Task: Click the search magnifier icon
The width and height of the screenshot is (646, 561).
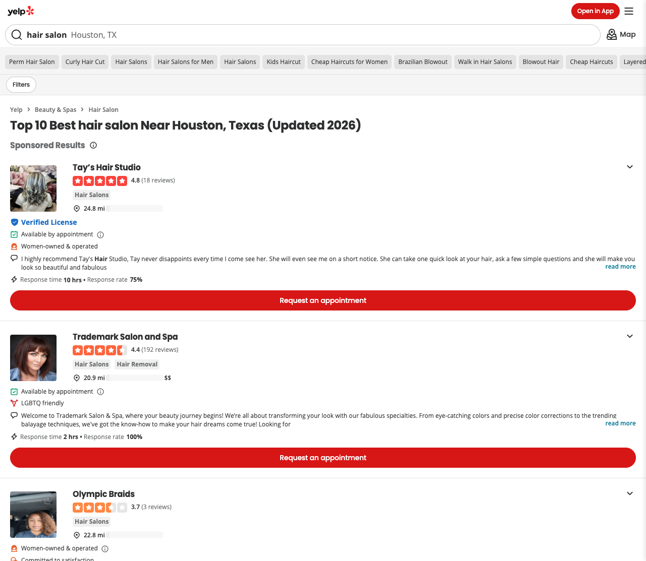Action: point(17,35)
